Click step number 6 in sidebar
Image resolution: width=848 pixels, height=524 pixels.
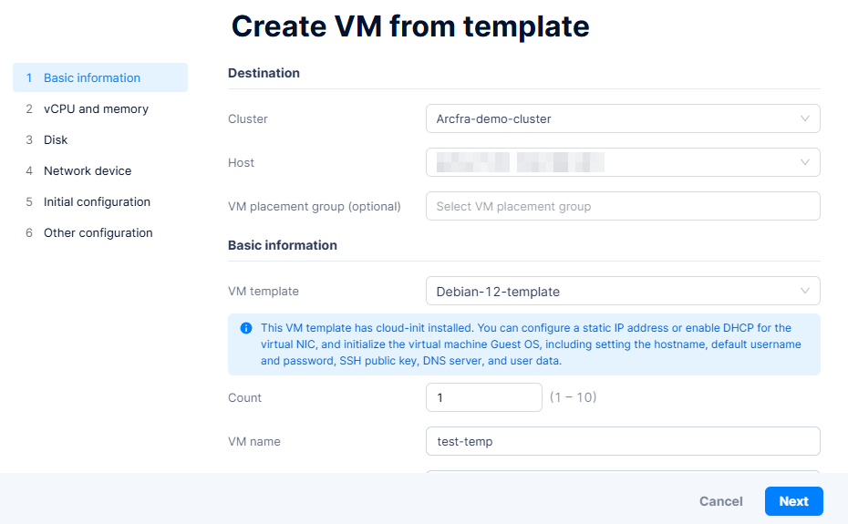[x=29, y=232]
